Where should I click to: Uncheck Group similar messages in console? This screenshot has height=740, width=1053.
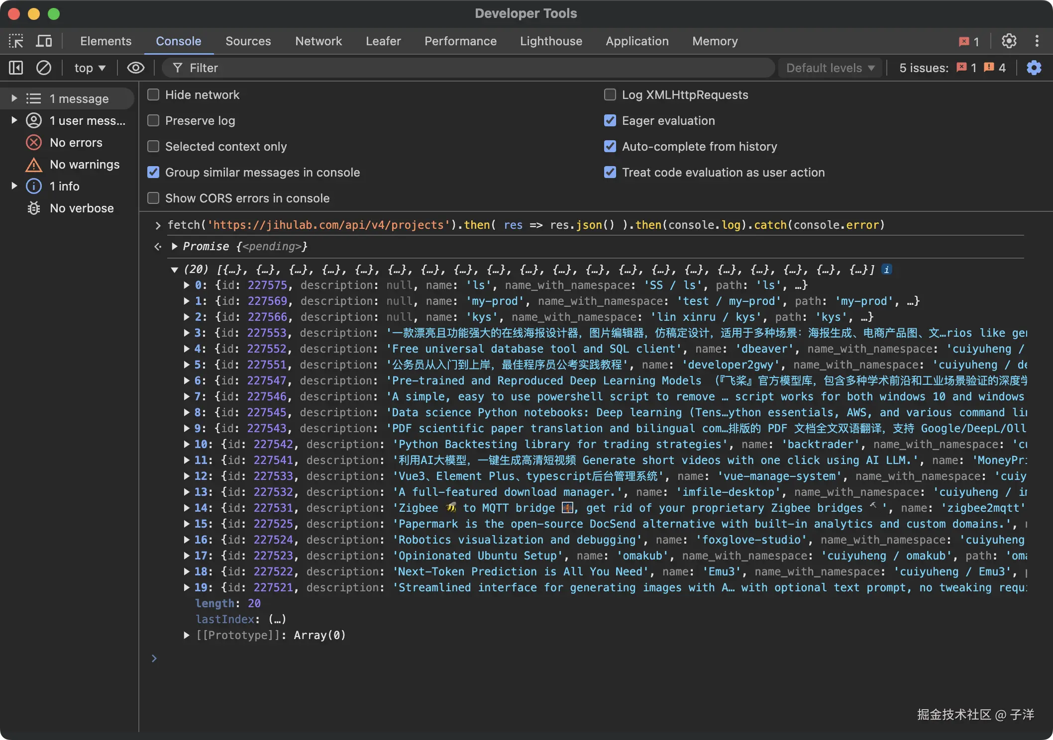(x=153, y=173)
